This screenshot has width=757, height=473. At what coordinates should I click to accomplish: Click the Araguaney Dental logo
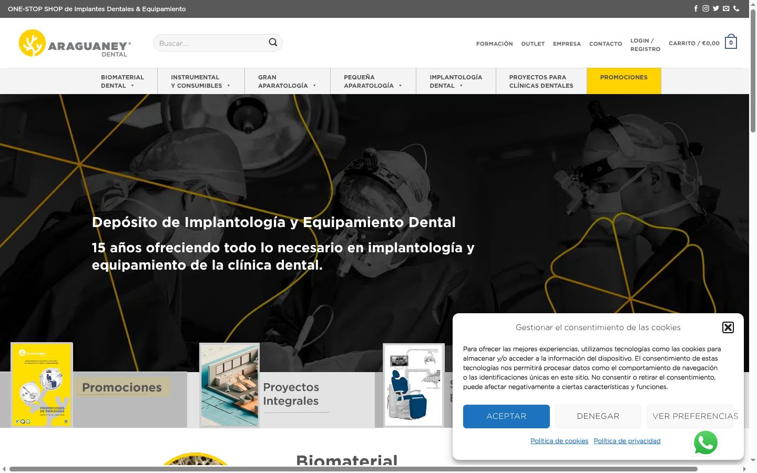point(75,43)
